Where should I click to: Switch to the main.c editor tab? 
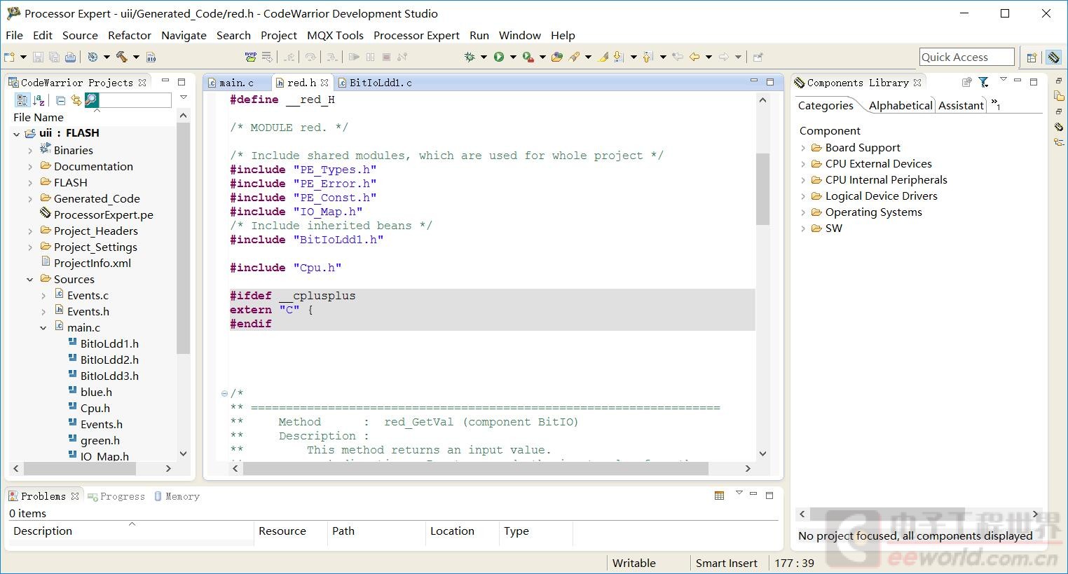coord(236,83)
